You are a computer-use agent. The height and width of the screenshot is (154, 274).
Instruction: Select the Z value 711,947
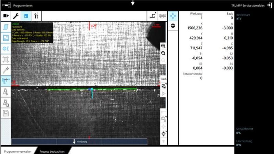tap(196, 48)
